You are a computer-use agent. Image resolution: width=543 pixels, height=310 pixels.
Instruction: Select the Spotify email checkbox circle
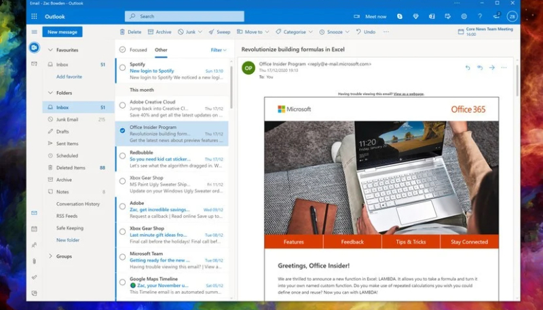click(x=122, y=67)
